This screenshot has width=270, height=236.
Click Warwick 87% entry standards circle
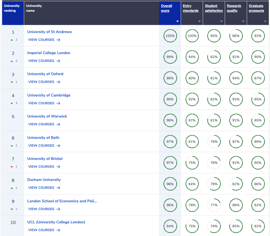192,121
